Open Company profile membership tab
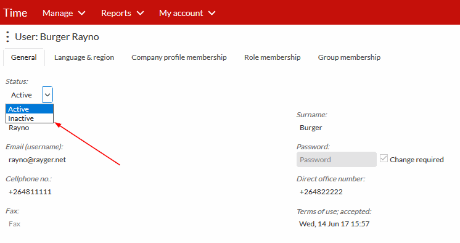This screenshot has width=460, height=243. [x=179, y=57]
